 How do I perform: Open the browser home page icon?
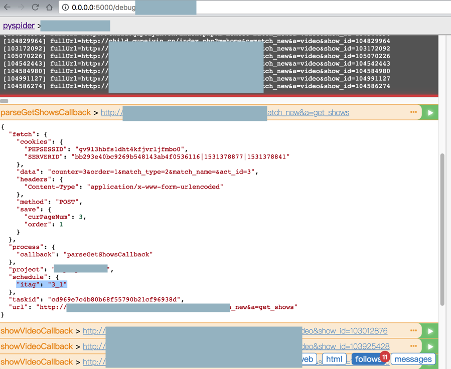tap(49, 7)
